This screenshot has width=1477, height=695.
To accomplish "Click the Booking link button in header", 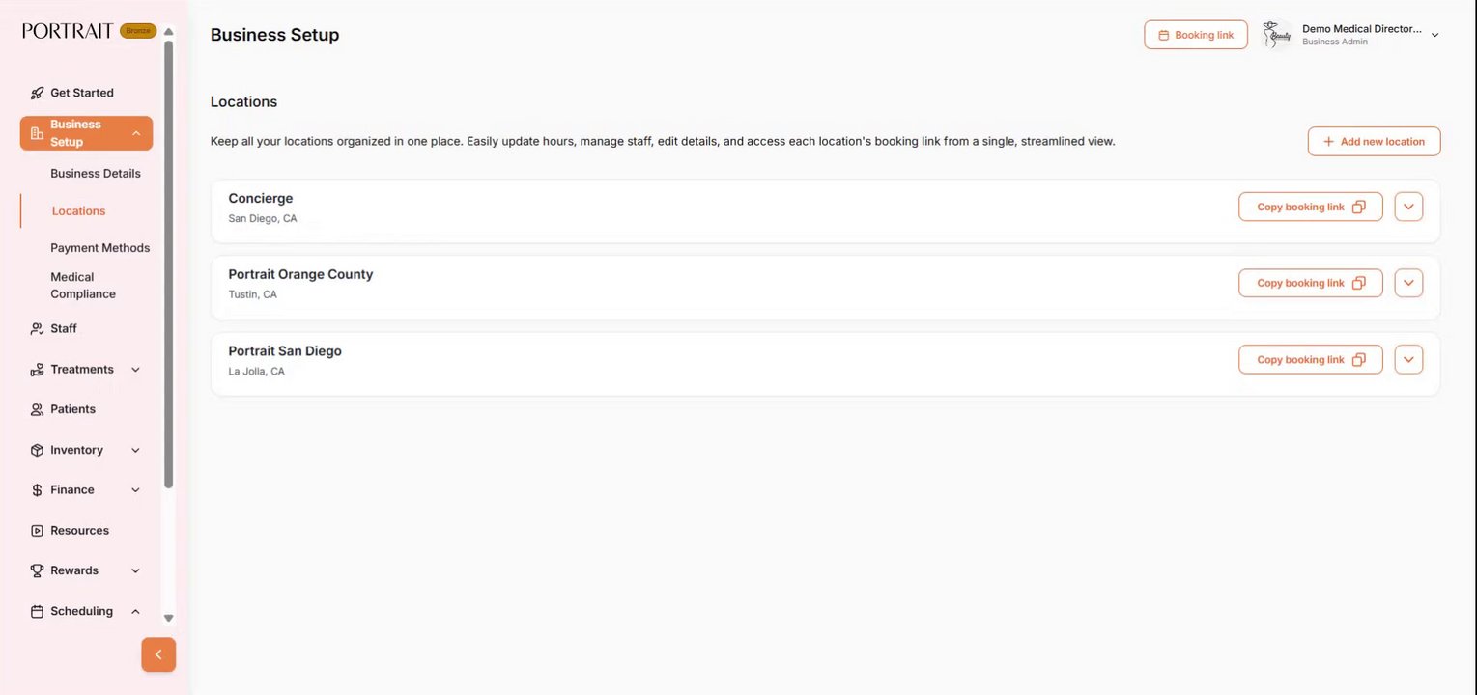I will (x=1195, y=35).
